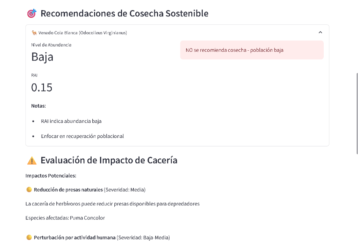
Task: Toggle the RAI value display
Action: pos(42,87)
